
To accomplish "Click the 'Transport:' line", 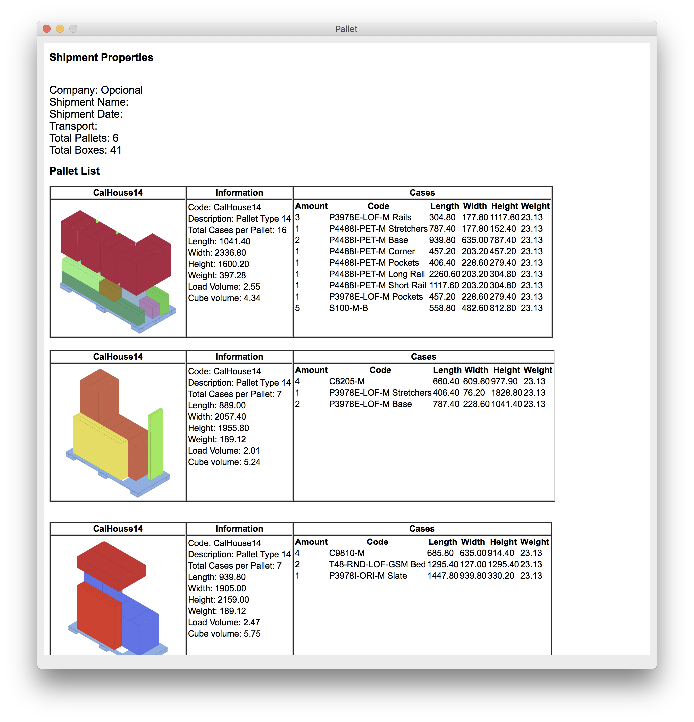I will click(73, 126).
